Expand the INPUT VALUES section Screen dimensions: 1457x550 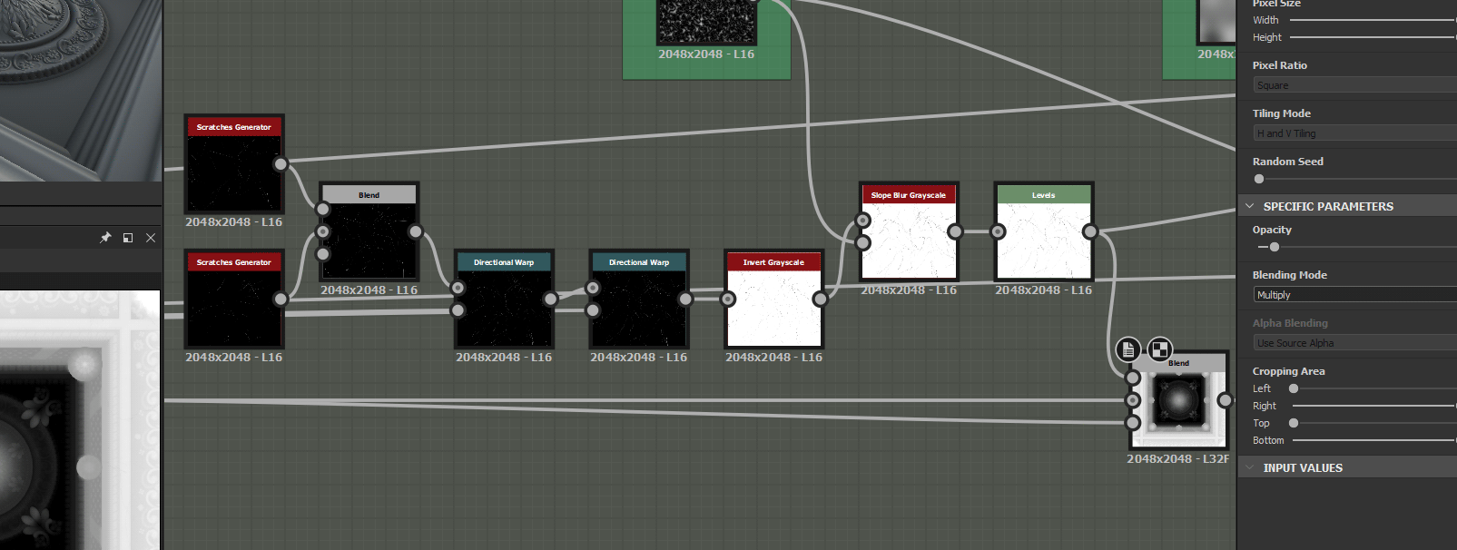[x=1250, y=467]
